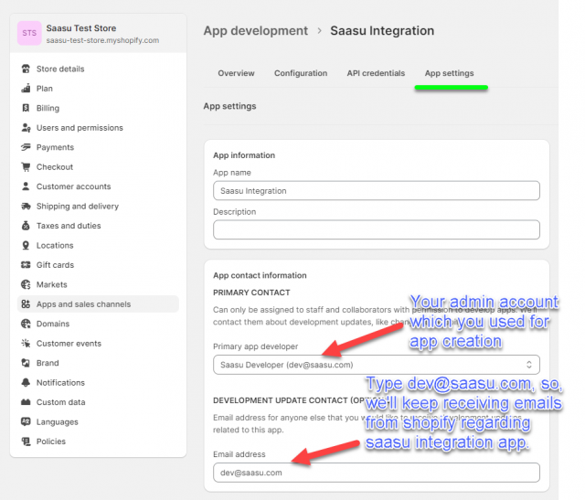Click the Taxes and duties icon
Screen dimensions: 585x500
click(26, 226)
